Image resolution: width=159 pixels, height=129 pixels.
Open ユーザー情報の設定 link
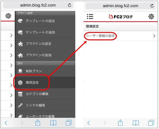point(100,36)
